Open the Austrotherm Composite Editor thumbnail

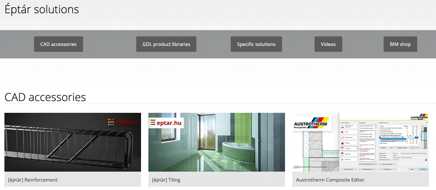click(361, 142)
